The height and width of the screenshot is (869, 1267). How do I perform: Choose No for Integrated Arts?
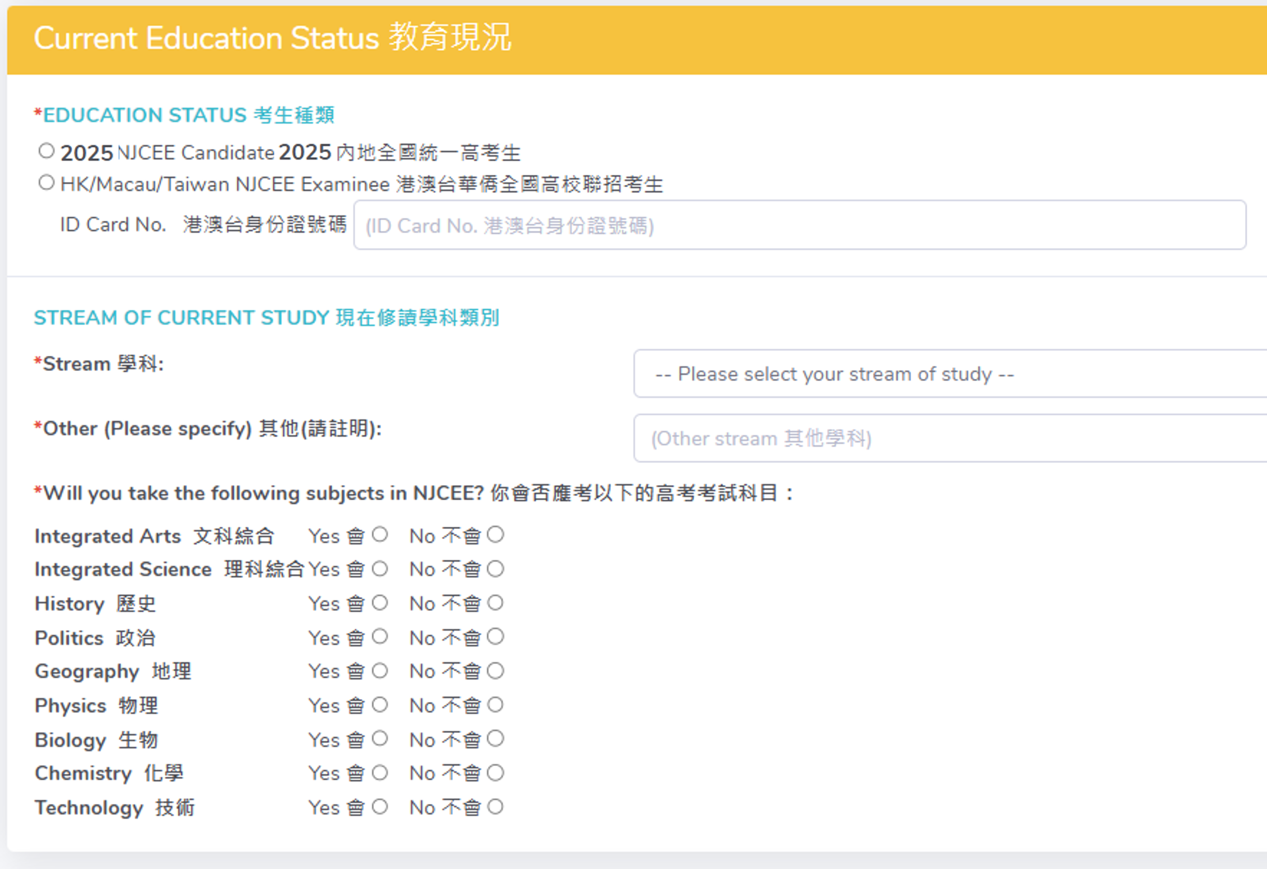click(495, 534)
